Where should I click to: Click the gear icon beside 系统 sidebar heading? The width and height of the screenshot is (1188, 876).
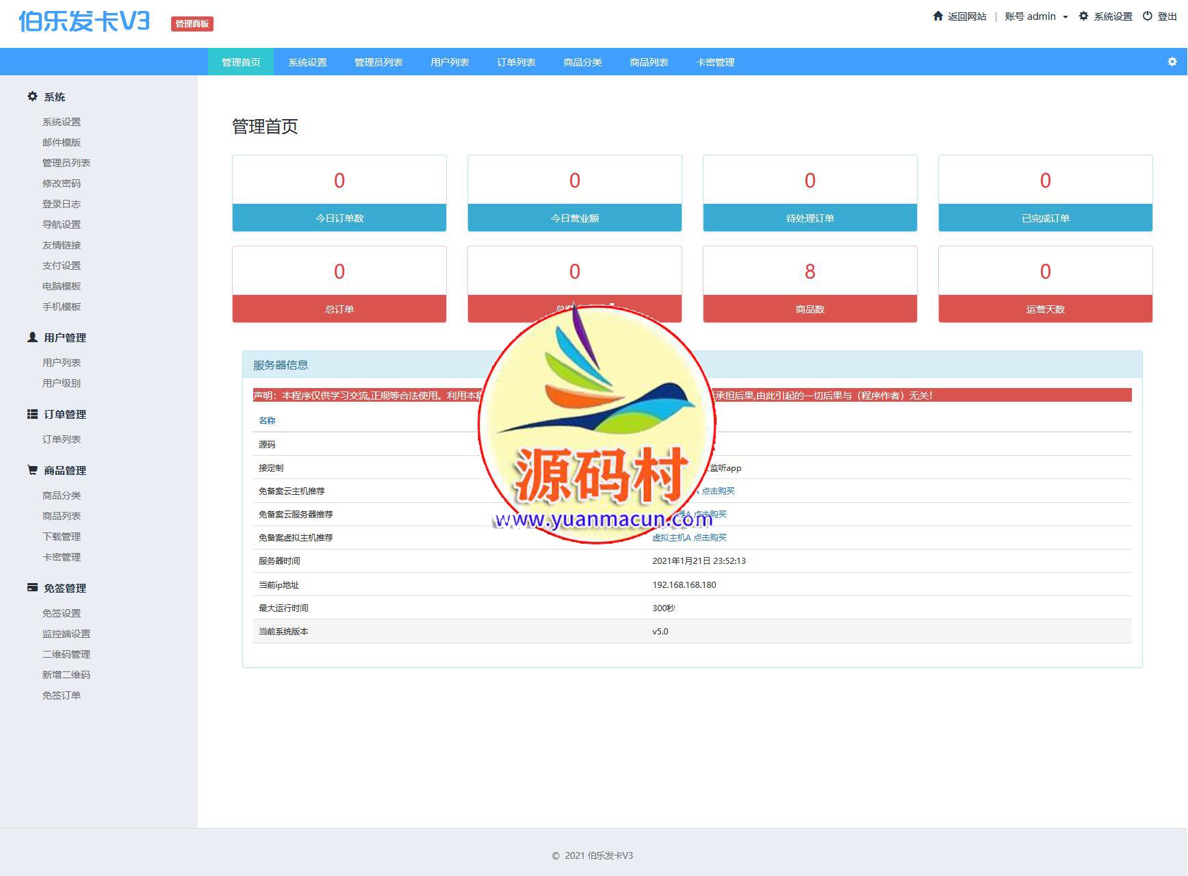click(32, 96)
